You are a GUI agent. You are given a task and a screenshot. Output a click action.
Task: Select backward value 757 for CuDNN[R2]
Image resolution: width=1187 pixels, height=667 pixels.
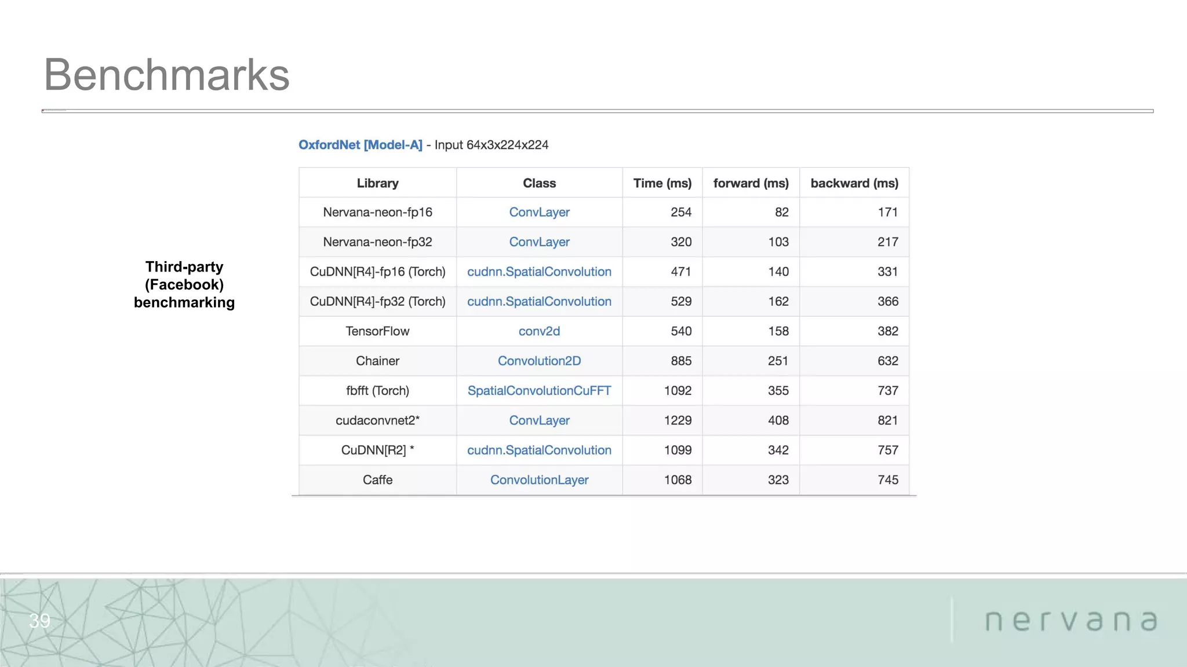click(888, 450)
